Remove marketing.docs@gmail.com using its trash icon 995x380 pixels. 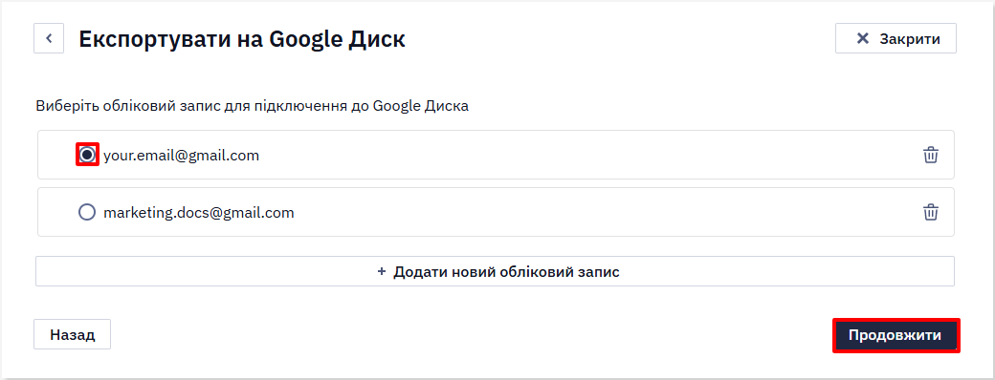(x=930, y=212)
